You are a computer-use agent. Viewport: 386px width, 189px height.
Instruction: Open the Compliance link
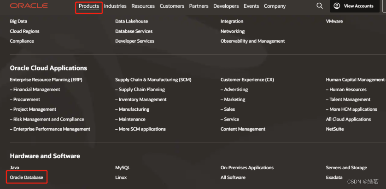[22, 41]
